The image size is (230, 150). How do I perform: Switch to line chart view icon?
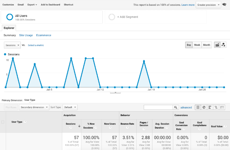point(217,45)
